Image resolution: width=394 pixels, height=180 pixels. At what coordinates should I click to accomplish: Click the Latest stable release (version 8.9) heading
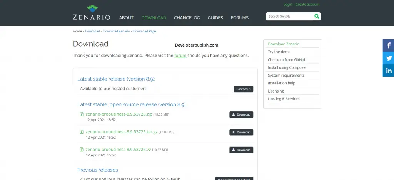click(x=116, y=79)
